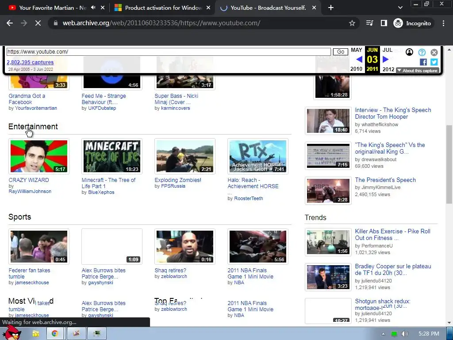453x340 pixels.
Task: Open the Chrome three-dot menu
Action: pyautogui.click(x=443, y=23)
